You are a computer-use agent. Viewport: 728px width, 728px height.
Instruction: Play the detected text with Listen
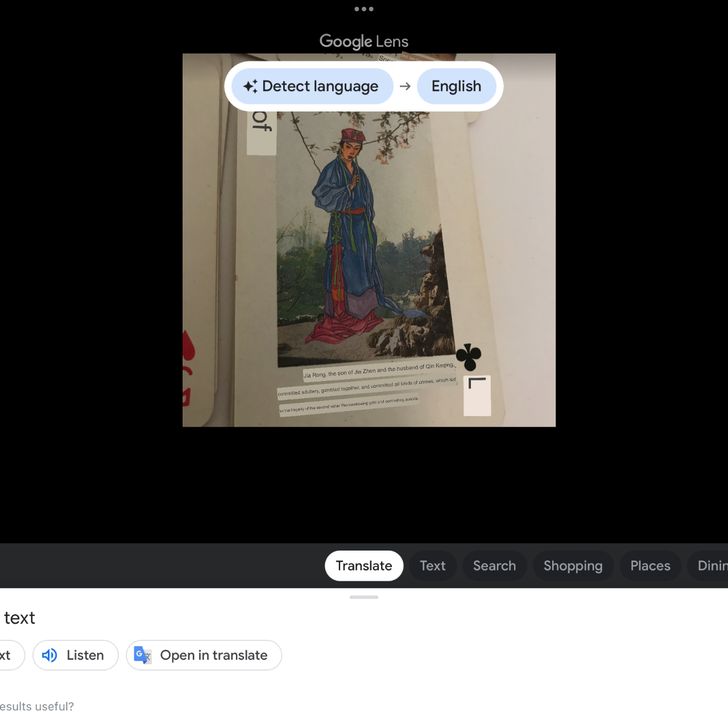pos(75,655)
